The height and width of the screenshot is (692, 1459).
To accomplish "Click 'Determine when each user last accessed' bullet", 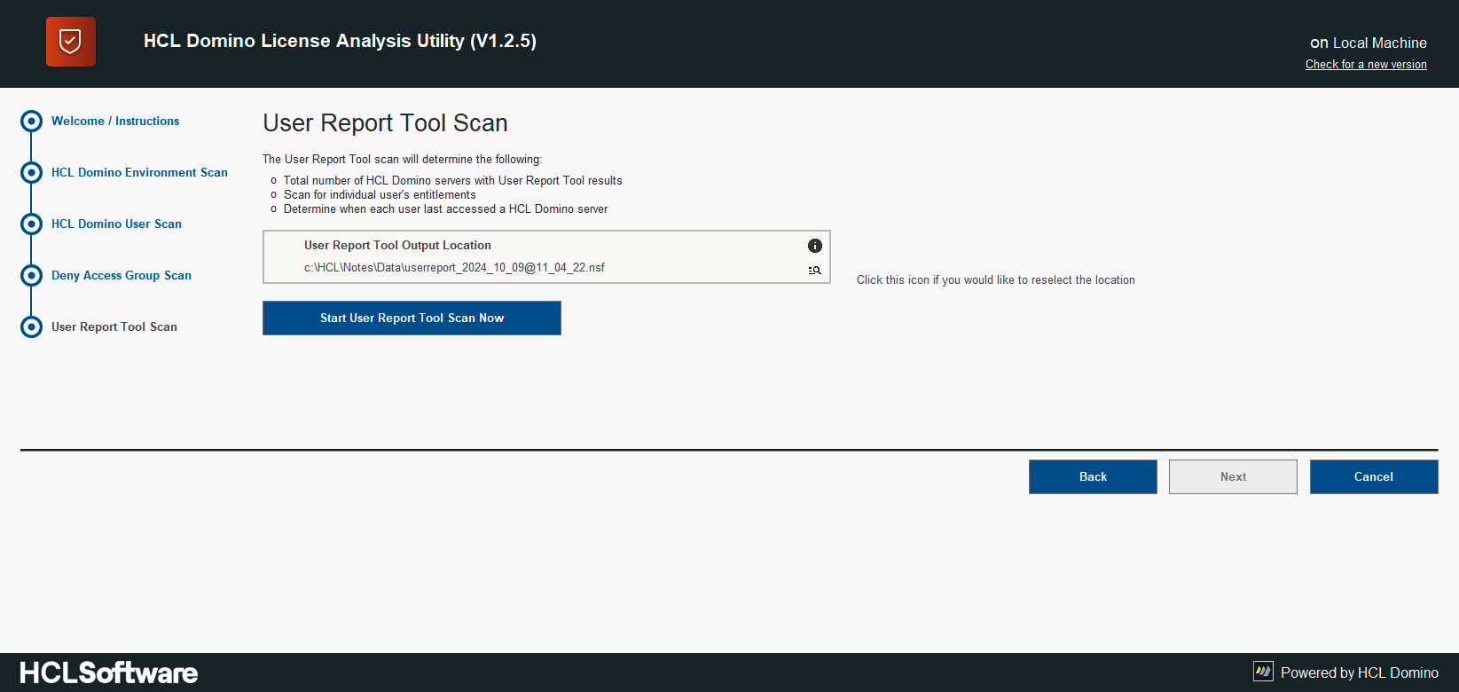I will click(x=445, y=208).
